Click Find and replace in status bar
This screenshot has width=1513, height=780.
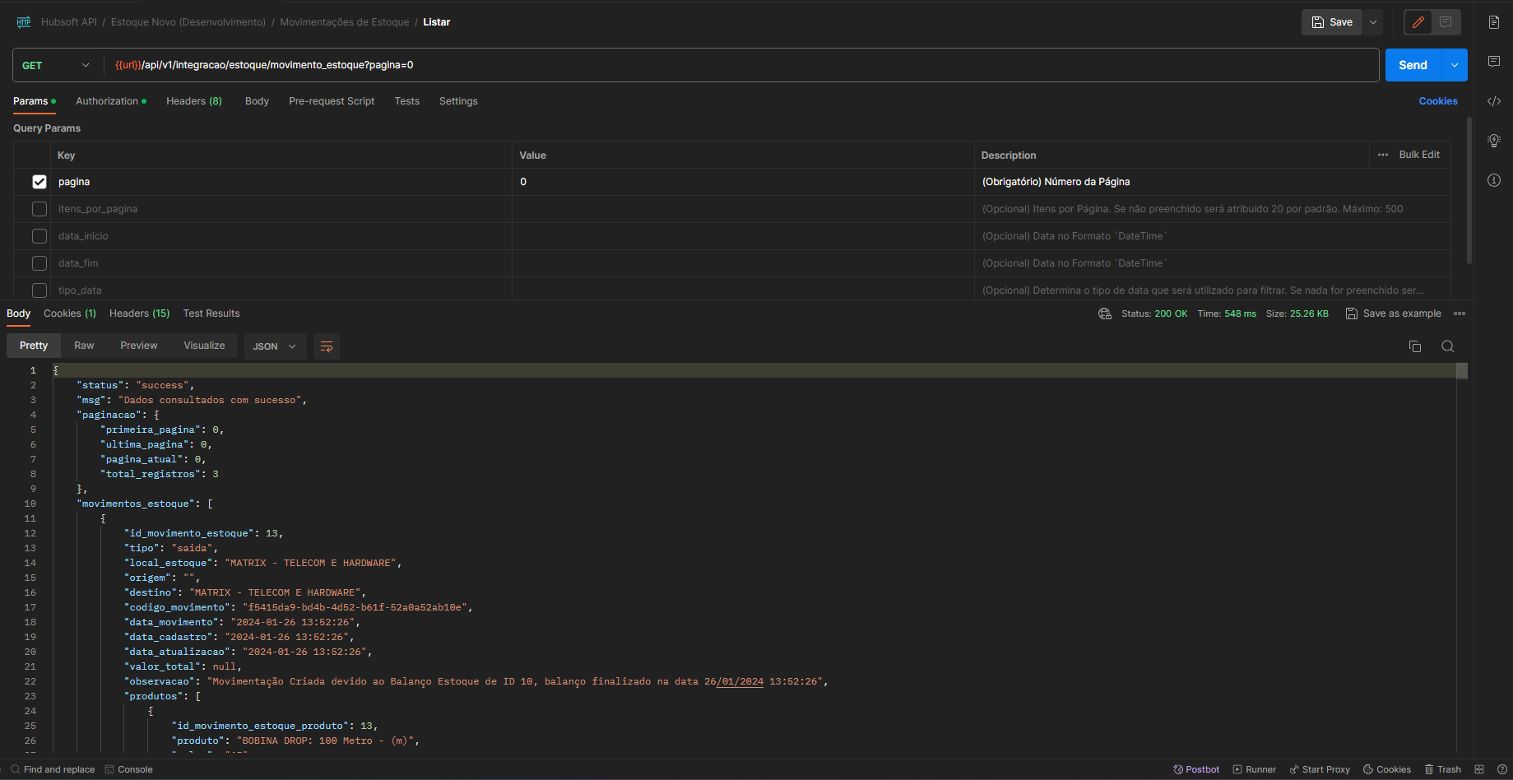pos(53,769)
